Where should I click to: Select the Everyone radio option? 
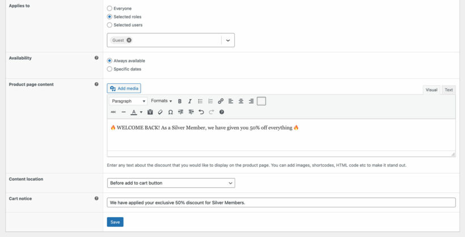109,9
